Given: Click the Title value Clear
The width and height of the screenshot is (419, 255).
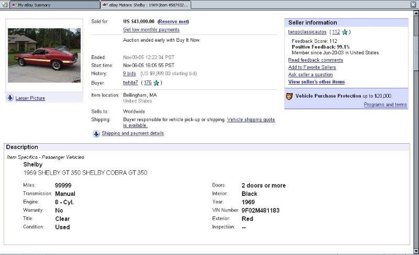Looking at the screenshot, I should pyautogui.click(x=62, y=219).
